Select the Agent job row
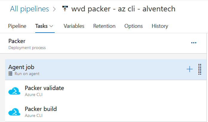Viewport: 208px width, 122px height. [x=106, y=70]
